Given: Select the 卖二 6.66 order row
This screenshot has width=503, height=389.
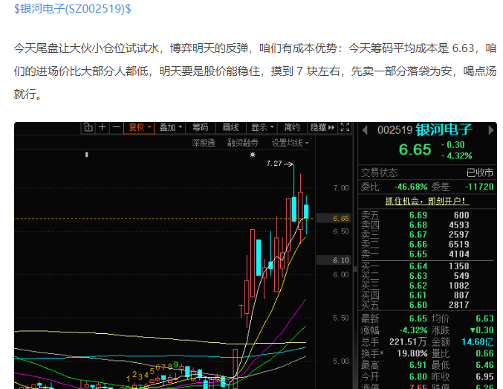Looking at the screenshot, I should tap(427, 245).
